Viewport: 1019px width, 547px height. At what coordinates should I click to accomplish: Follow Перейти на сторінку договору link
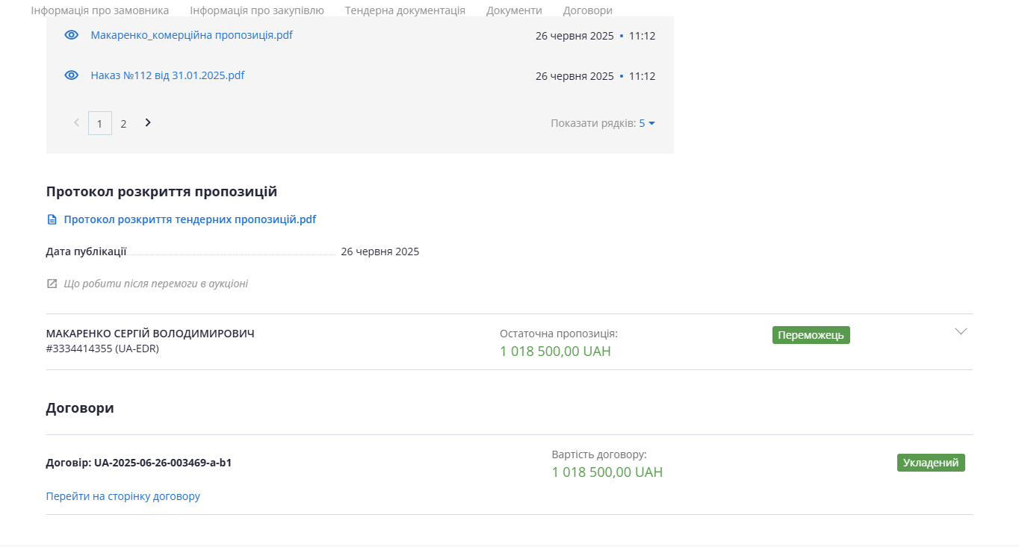pyautogui.click(x=123, y=496)
